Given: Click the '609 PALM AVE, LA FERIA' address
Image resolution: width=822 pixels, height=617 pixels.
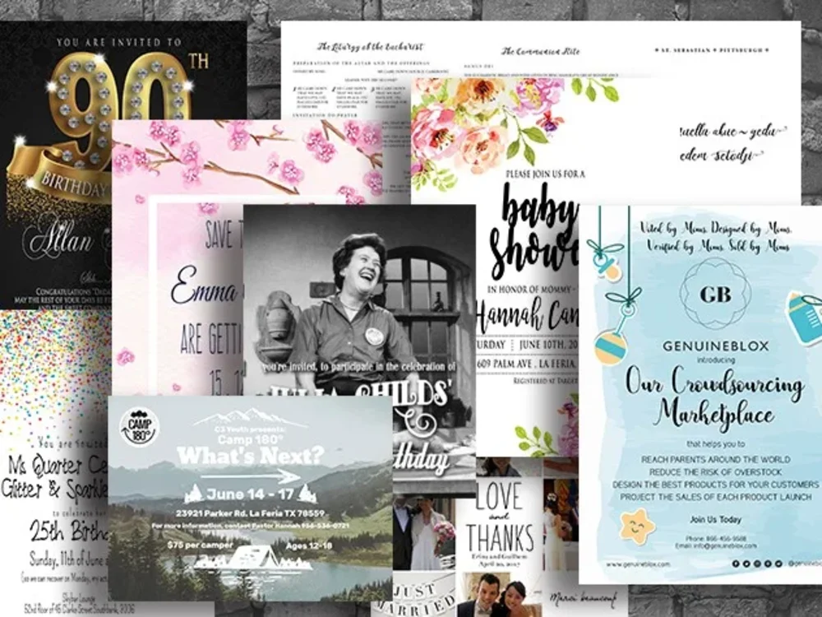Looking at the screenshot, I should click(x=528, y=364).
